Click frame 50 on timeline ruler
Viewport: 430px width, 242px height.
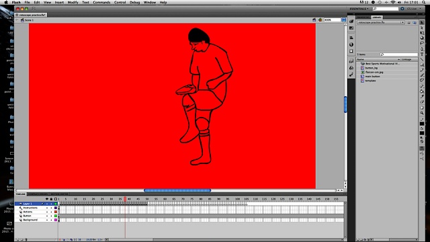[x=147, y=199]
